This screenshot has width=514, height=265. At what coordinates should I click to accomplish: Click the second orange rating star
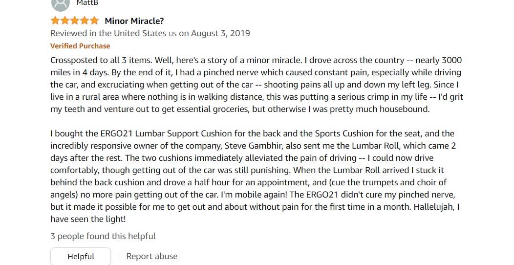point(65,21)
